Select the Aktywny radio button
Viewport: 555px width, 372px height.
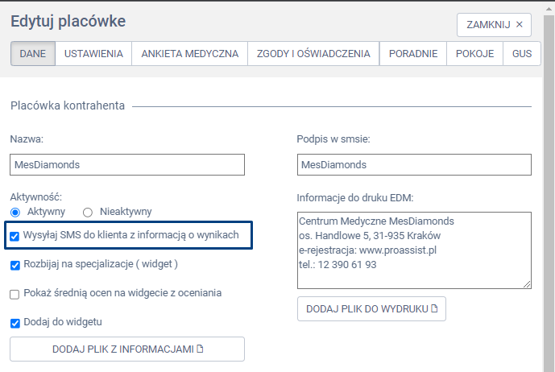(15, 212)
